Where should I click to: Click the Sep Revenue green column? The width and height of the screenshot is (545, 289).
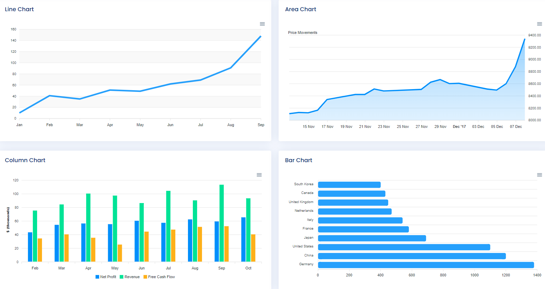(x=222, y=223)
